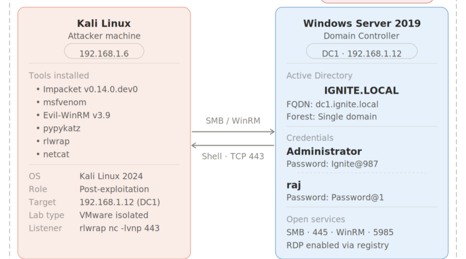The height and width of the screenshot is (259, 466).
Task: Click the Password: Ignite@987 line
Action: pyautogui.click(x=332, y=164)
